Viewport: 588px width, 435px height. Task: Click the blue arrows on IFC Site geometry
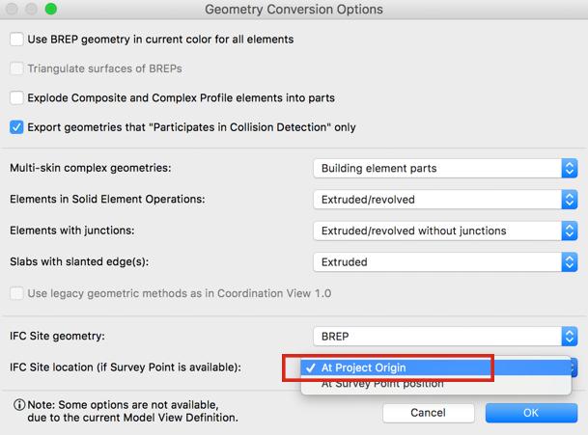tap(570, 336)
